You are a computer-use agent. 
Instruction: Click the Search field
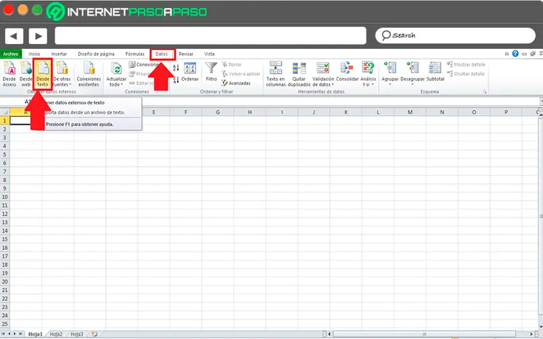click(455, 36)
